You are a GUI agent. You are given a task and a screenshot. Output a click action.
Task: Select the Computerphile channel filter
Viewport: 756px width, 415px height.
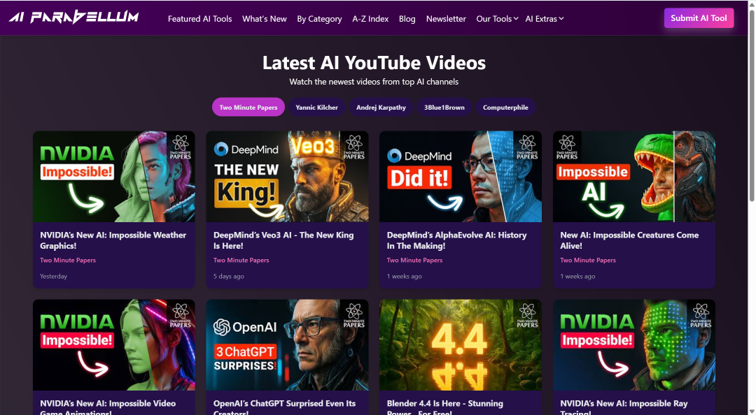pyautogui.click(x=505, y=108)
